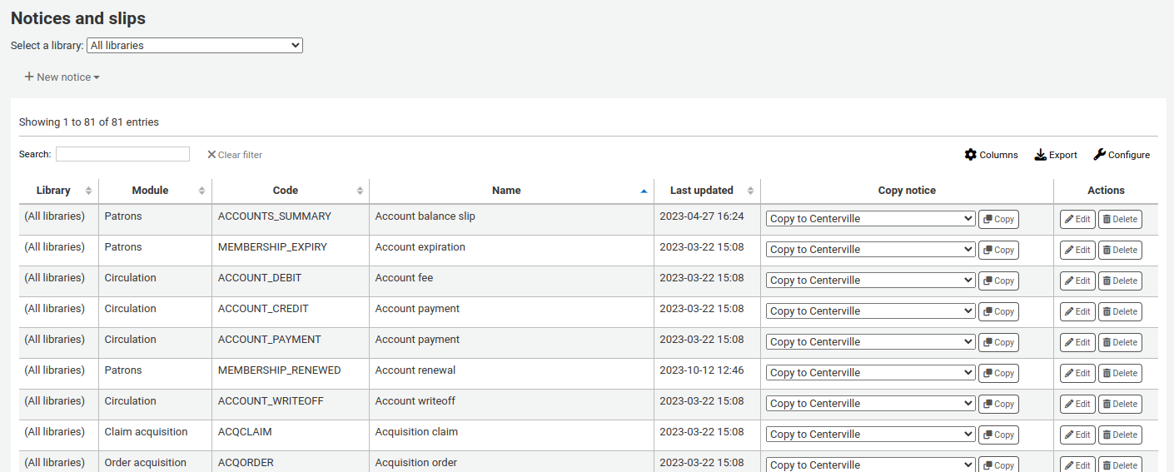Sort table by Module column
The image size is (1174, 472).
(x=155, y=191)
